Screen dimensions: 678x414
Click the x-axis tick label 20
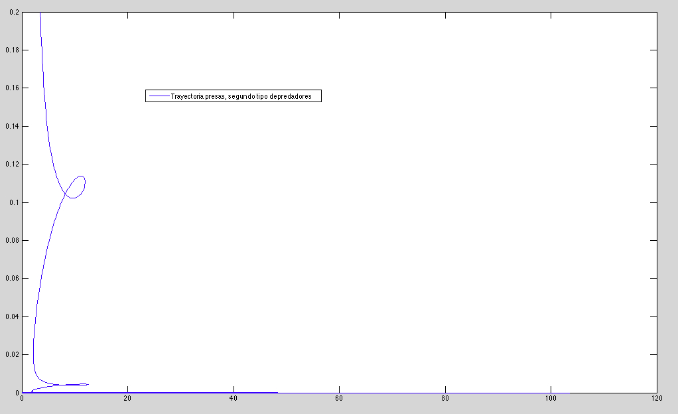coord(128,399)
